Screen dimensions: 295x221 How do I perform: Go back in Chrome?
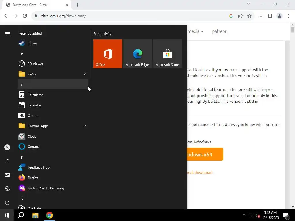(6, 16)
